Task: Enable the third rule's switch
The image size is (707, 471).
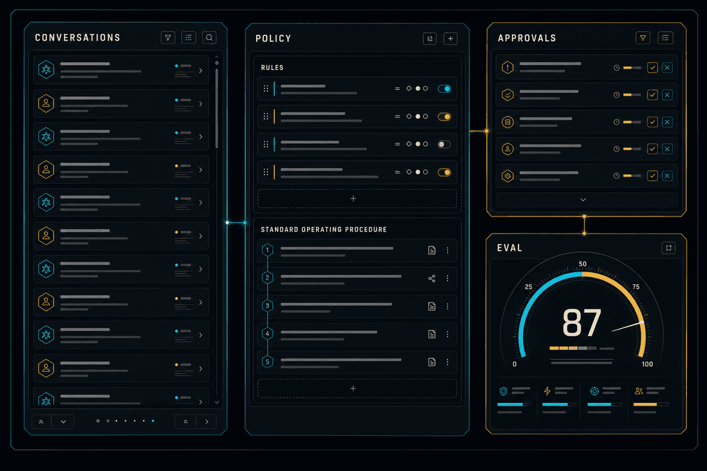Action: pos(444,144)
